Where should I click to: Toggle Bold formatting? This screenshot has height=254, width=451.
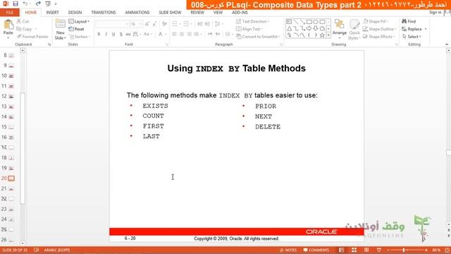tap(99, 35)
